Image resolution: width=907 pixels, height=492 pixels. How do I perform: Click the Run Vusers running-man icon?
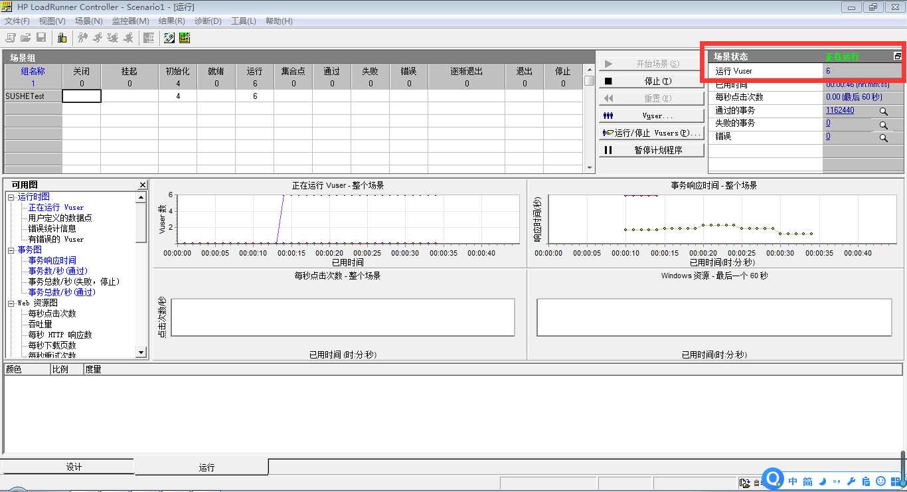point(98,38)
